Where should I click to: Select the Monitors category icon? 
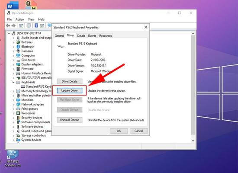18,100
